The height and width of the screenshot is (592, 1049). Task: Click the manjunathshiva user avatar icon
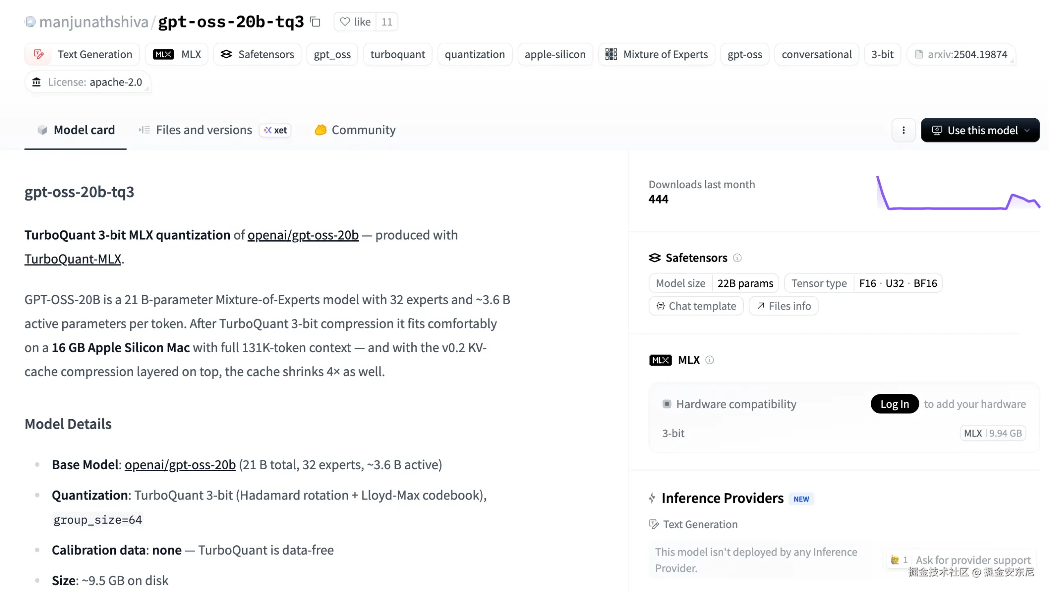coord(30,22)
